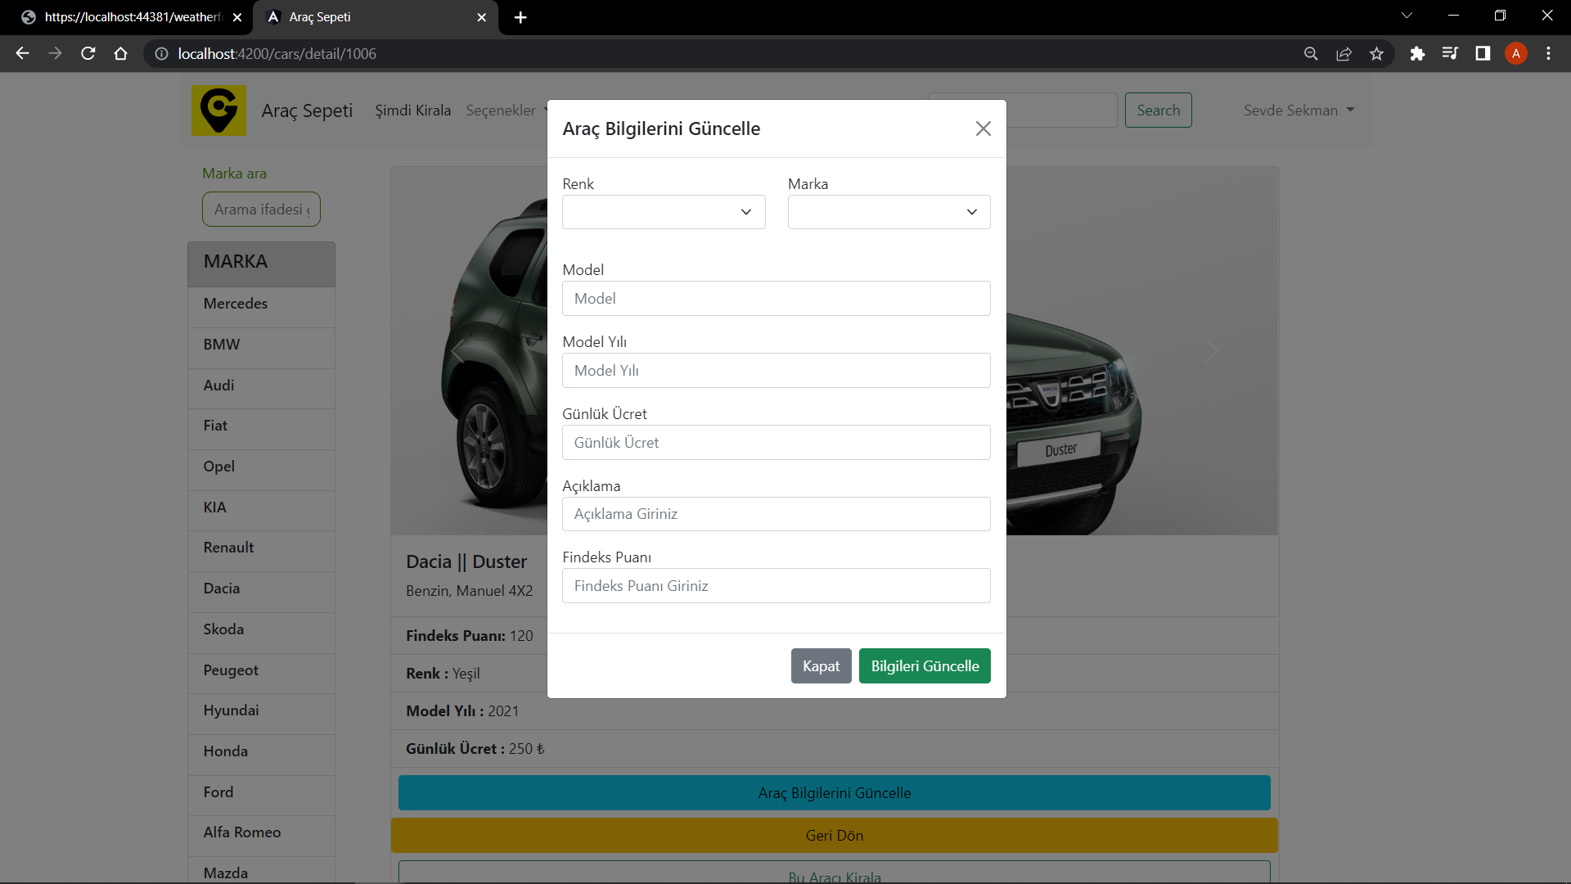Click the zoom magnifier icon in address bar

1311,53
